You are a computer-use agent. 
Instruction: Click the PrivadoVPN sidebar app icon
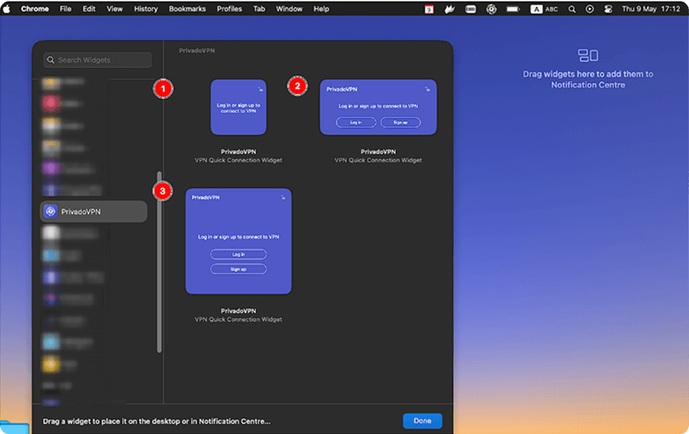coord(51,212)
